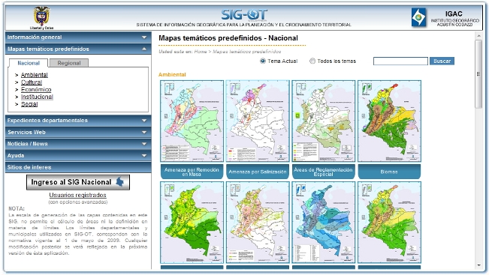Open the Social theme link
Image resolution: width=489 pixels, height=275 pixels.
pyautogui.click(x=29, y=104)
